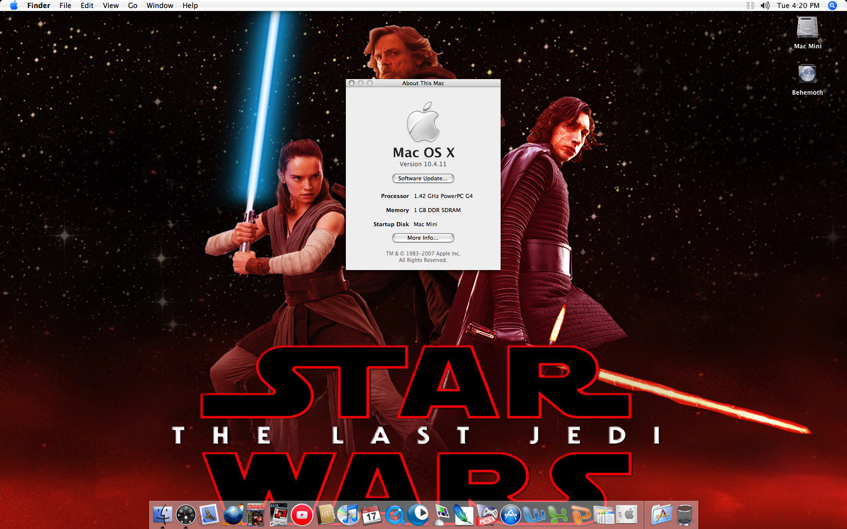Launch Dashboard from the Dock
This screenshot has height=529, width=847.
click(x=186, y=514)
